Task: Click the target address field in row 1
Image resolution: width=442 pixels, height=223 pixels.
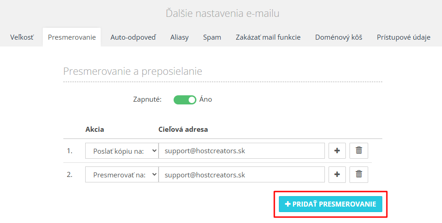Action: pyautogui.click(x=242, y=151)
